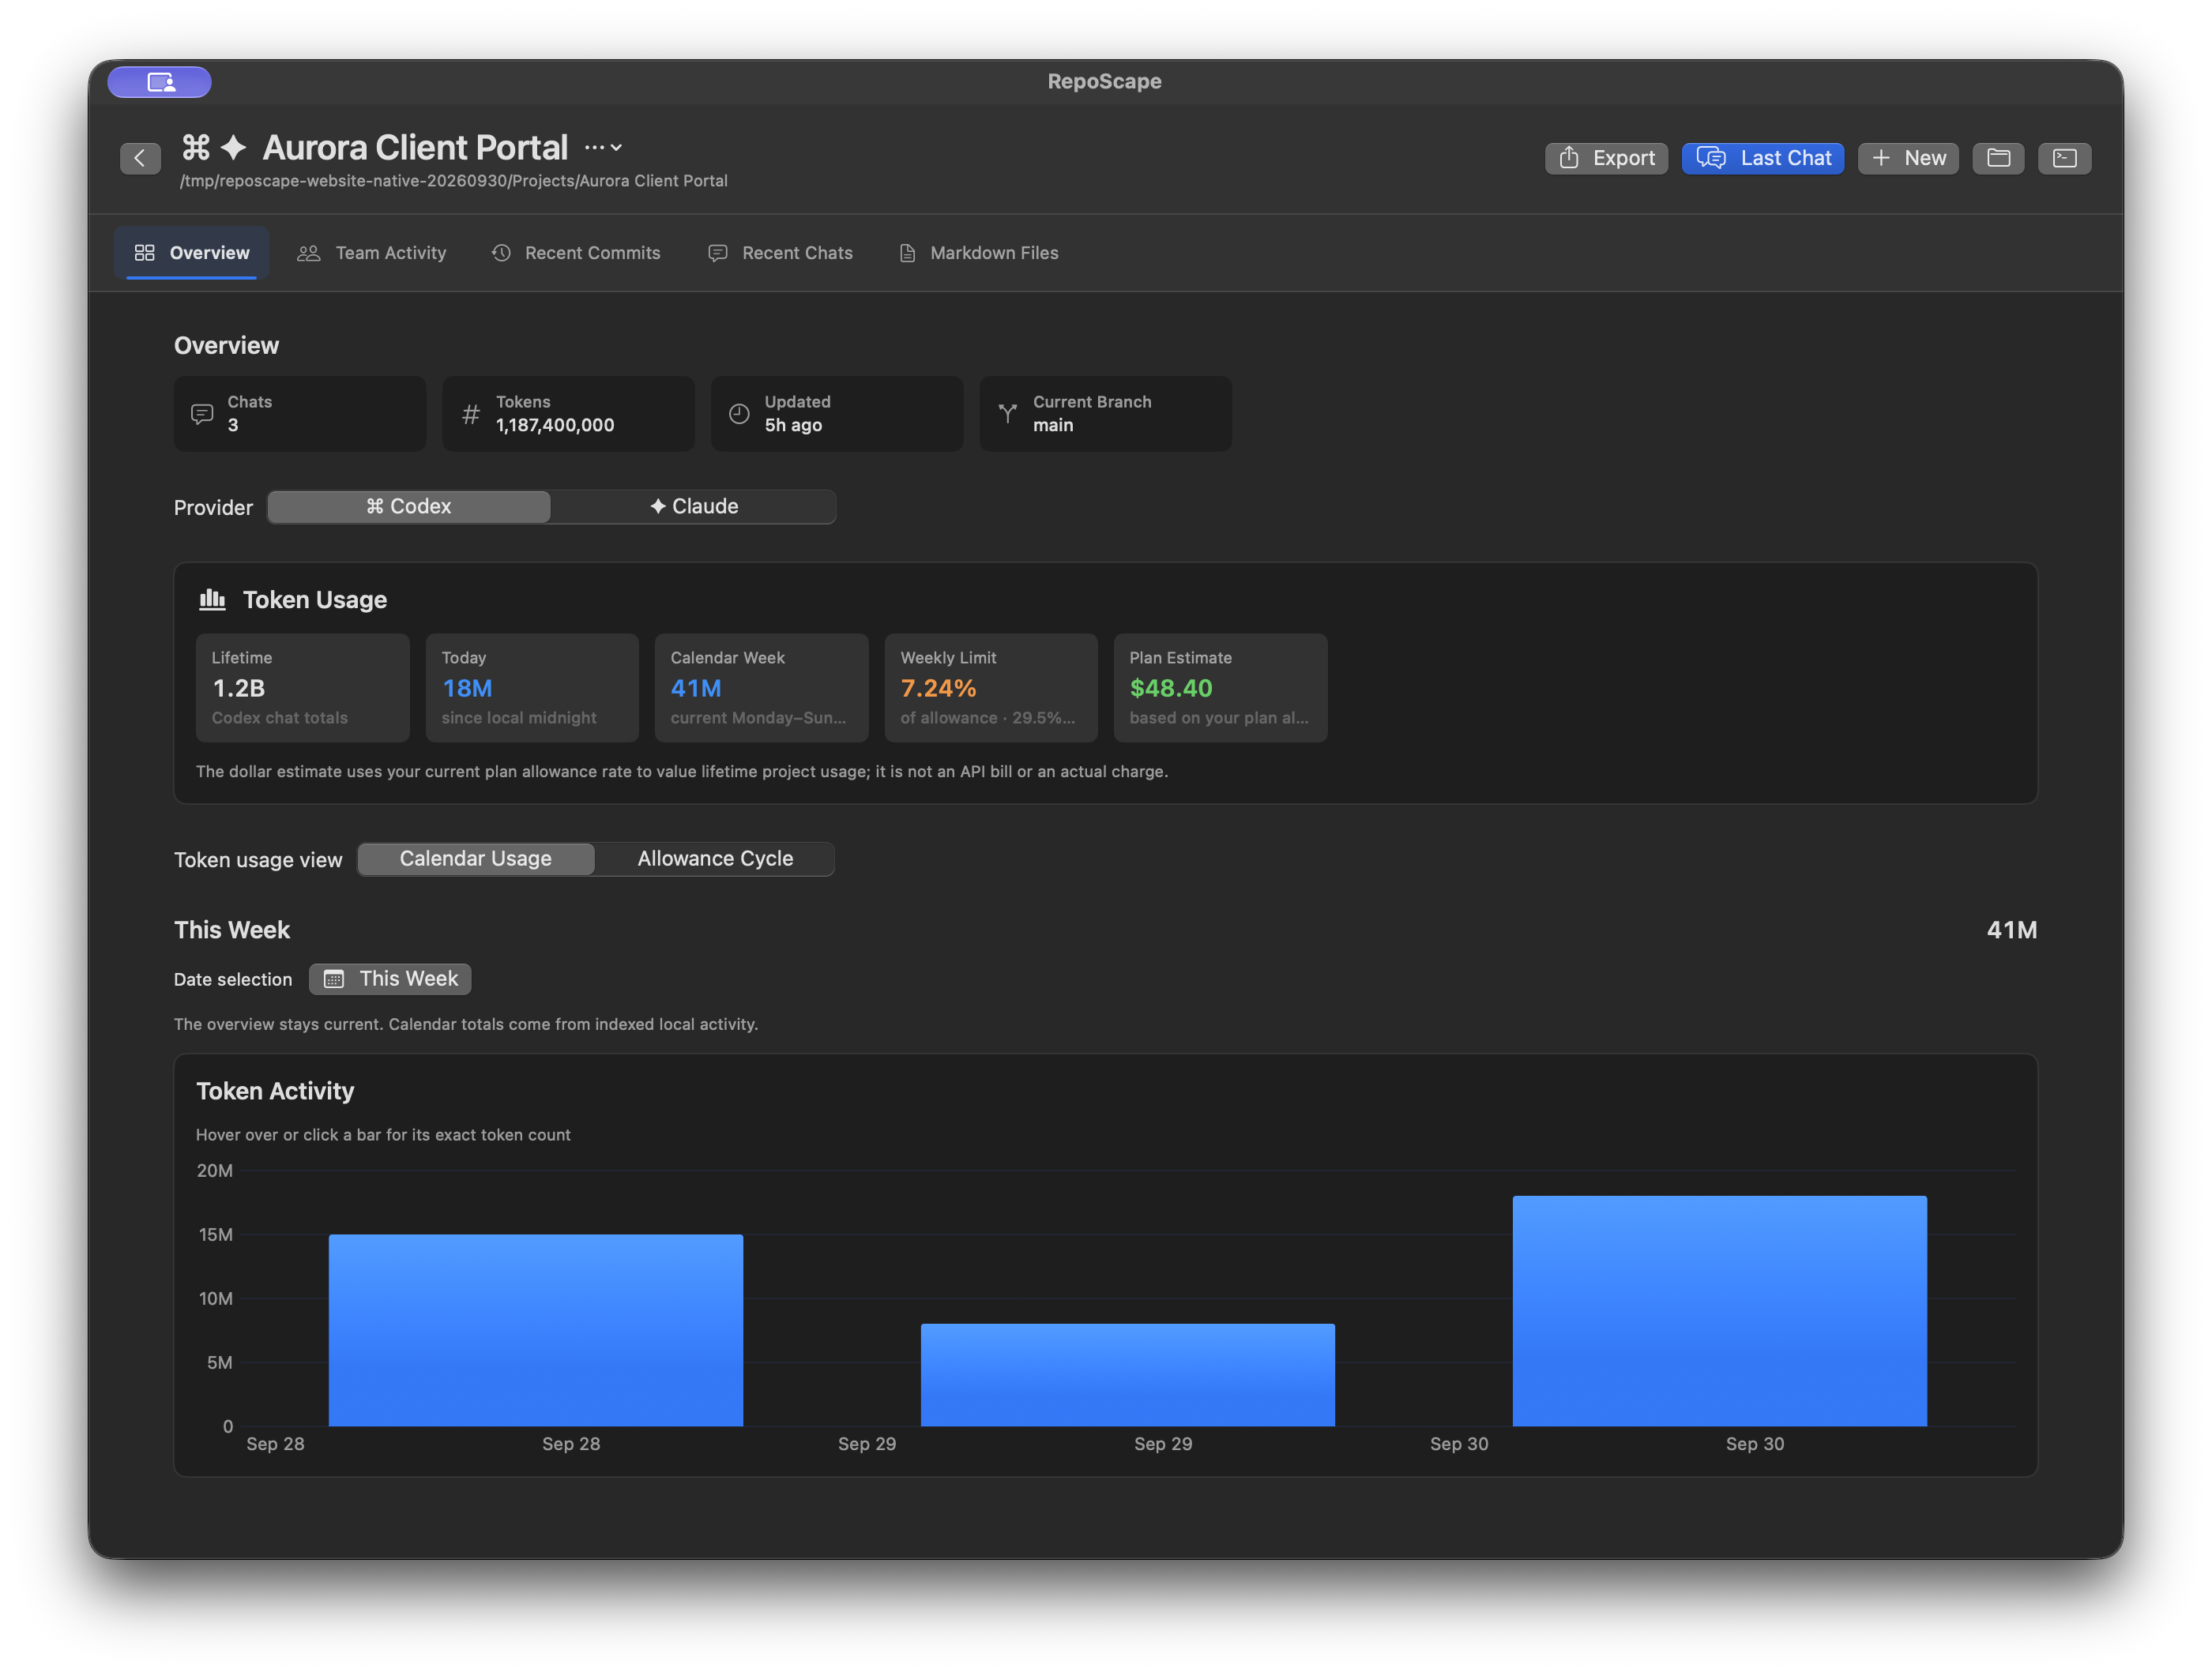This screenshot has height=1676, width=2212.
Task: Click the Export button
Action: pyautogui.click(x=1606, y=158)
